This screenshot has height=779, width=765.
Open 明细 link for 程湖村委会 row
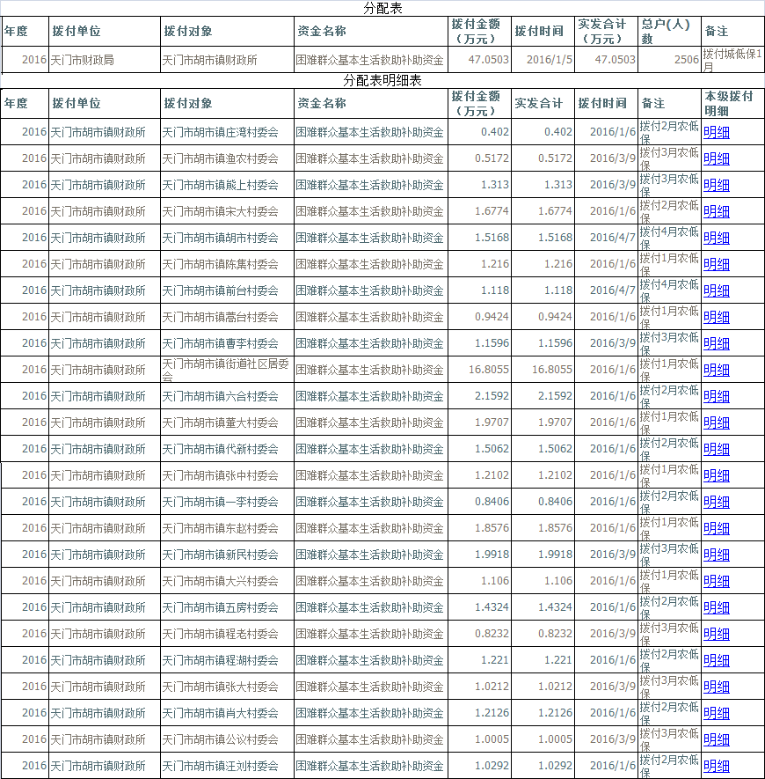tap(717, 660)
